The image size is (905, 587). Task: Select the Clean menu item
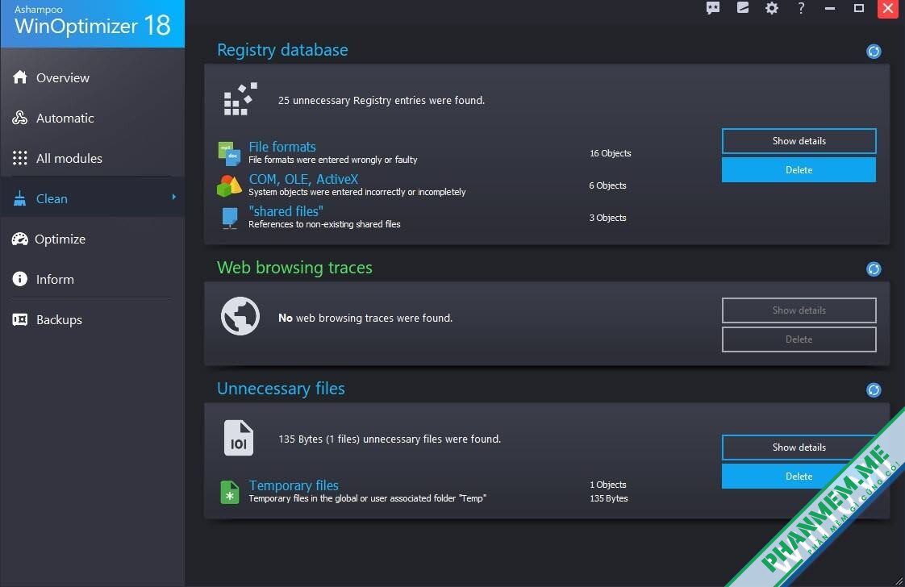pos(92,198)
